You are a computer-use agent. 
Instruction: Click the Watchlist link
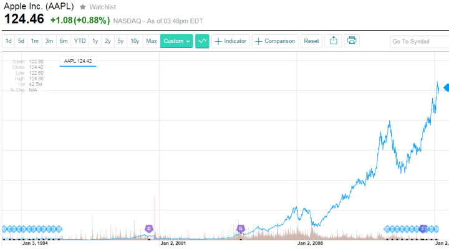pyautogui.click(x=102, y=7)
